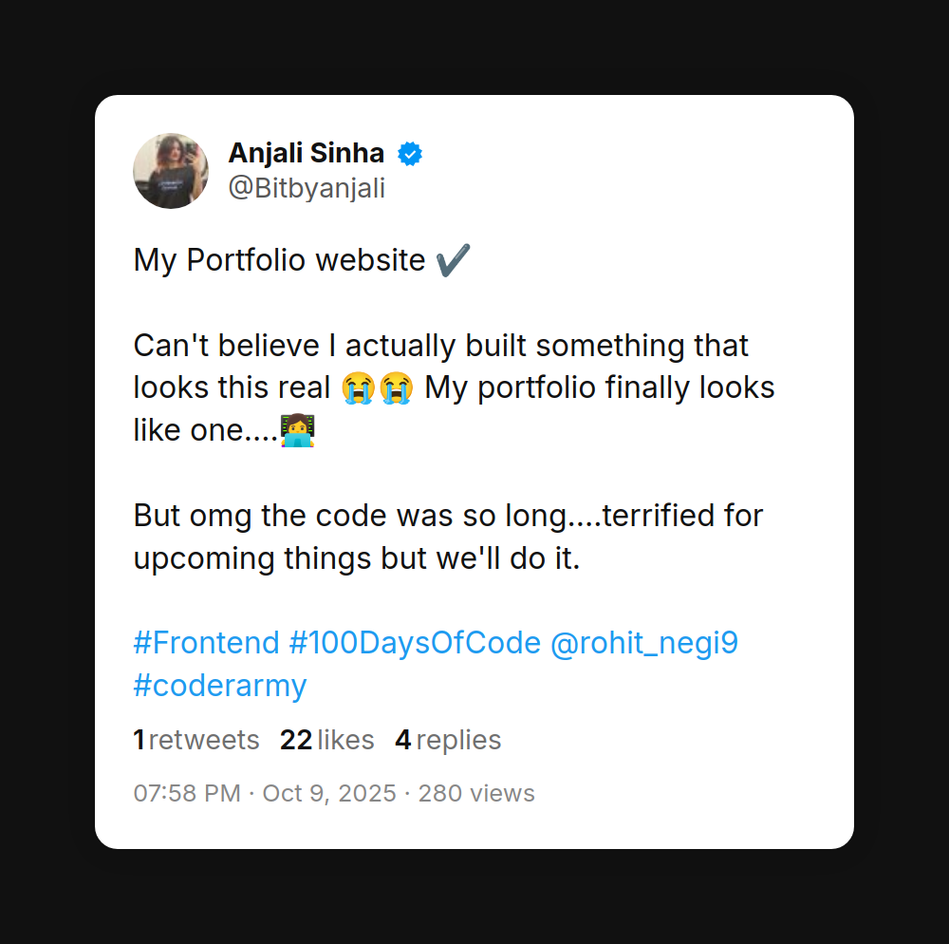
Task: Click the 07:58 PM timestamp
Action: point(187,793)
